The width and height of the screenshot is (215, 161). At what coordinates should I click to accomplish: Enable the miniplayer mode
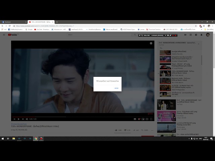click(x=143, y=119)
